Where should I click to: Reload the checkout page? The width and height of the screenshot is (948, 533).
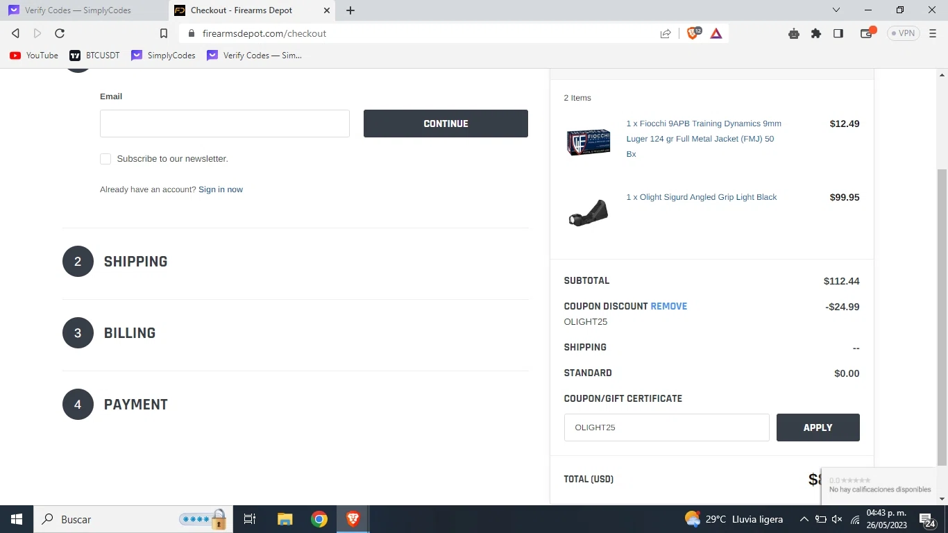60,33
